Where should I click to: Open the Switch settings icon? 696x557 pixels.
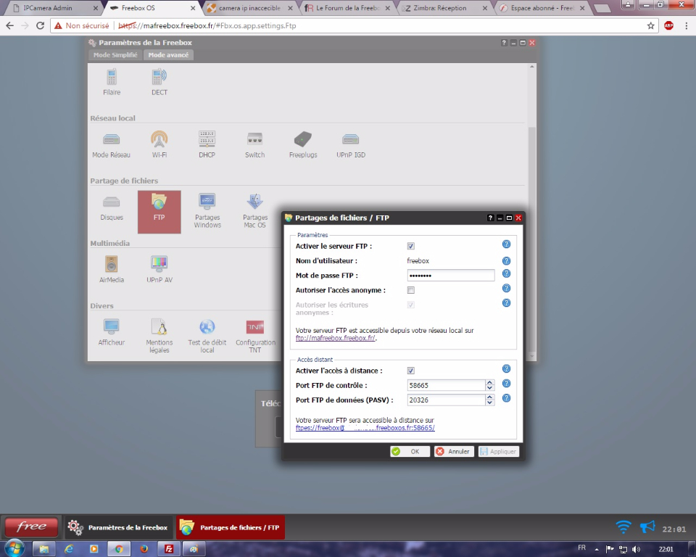tap(254, 145)
